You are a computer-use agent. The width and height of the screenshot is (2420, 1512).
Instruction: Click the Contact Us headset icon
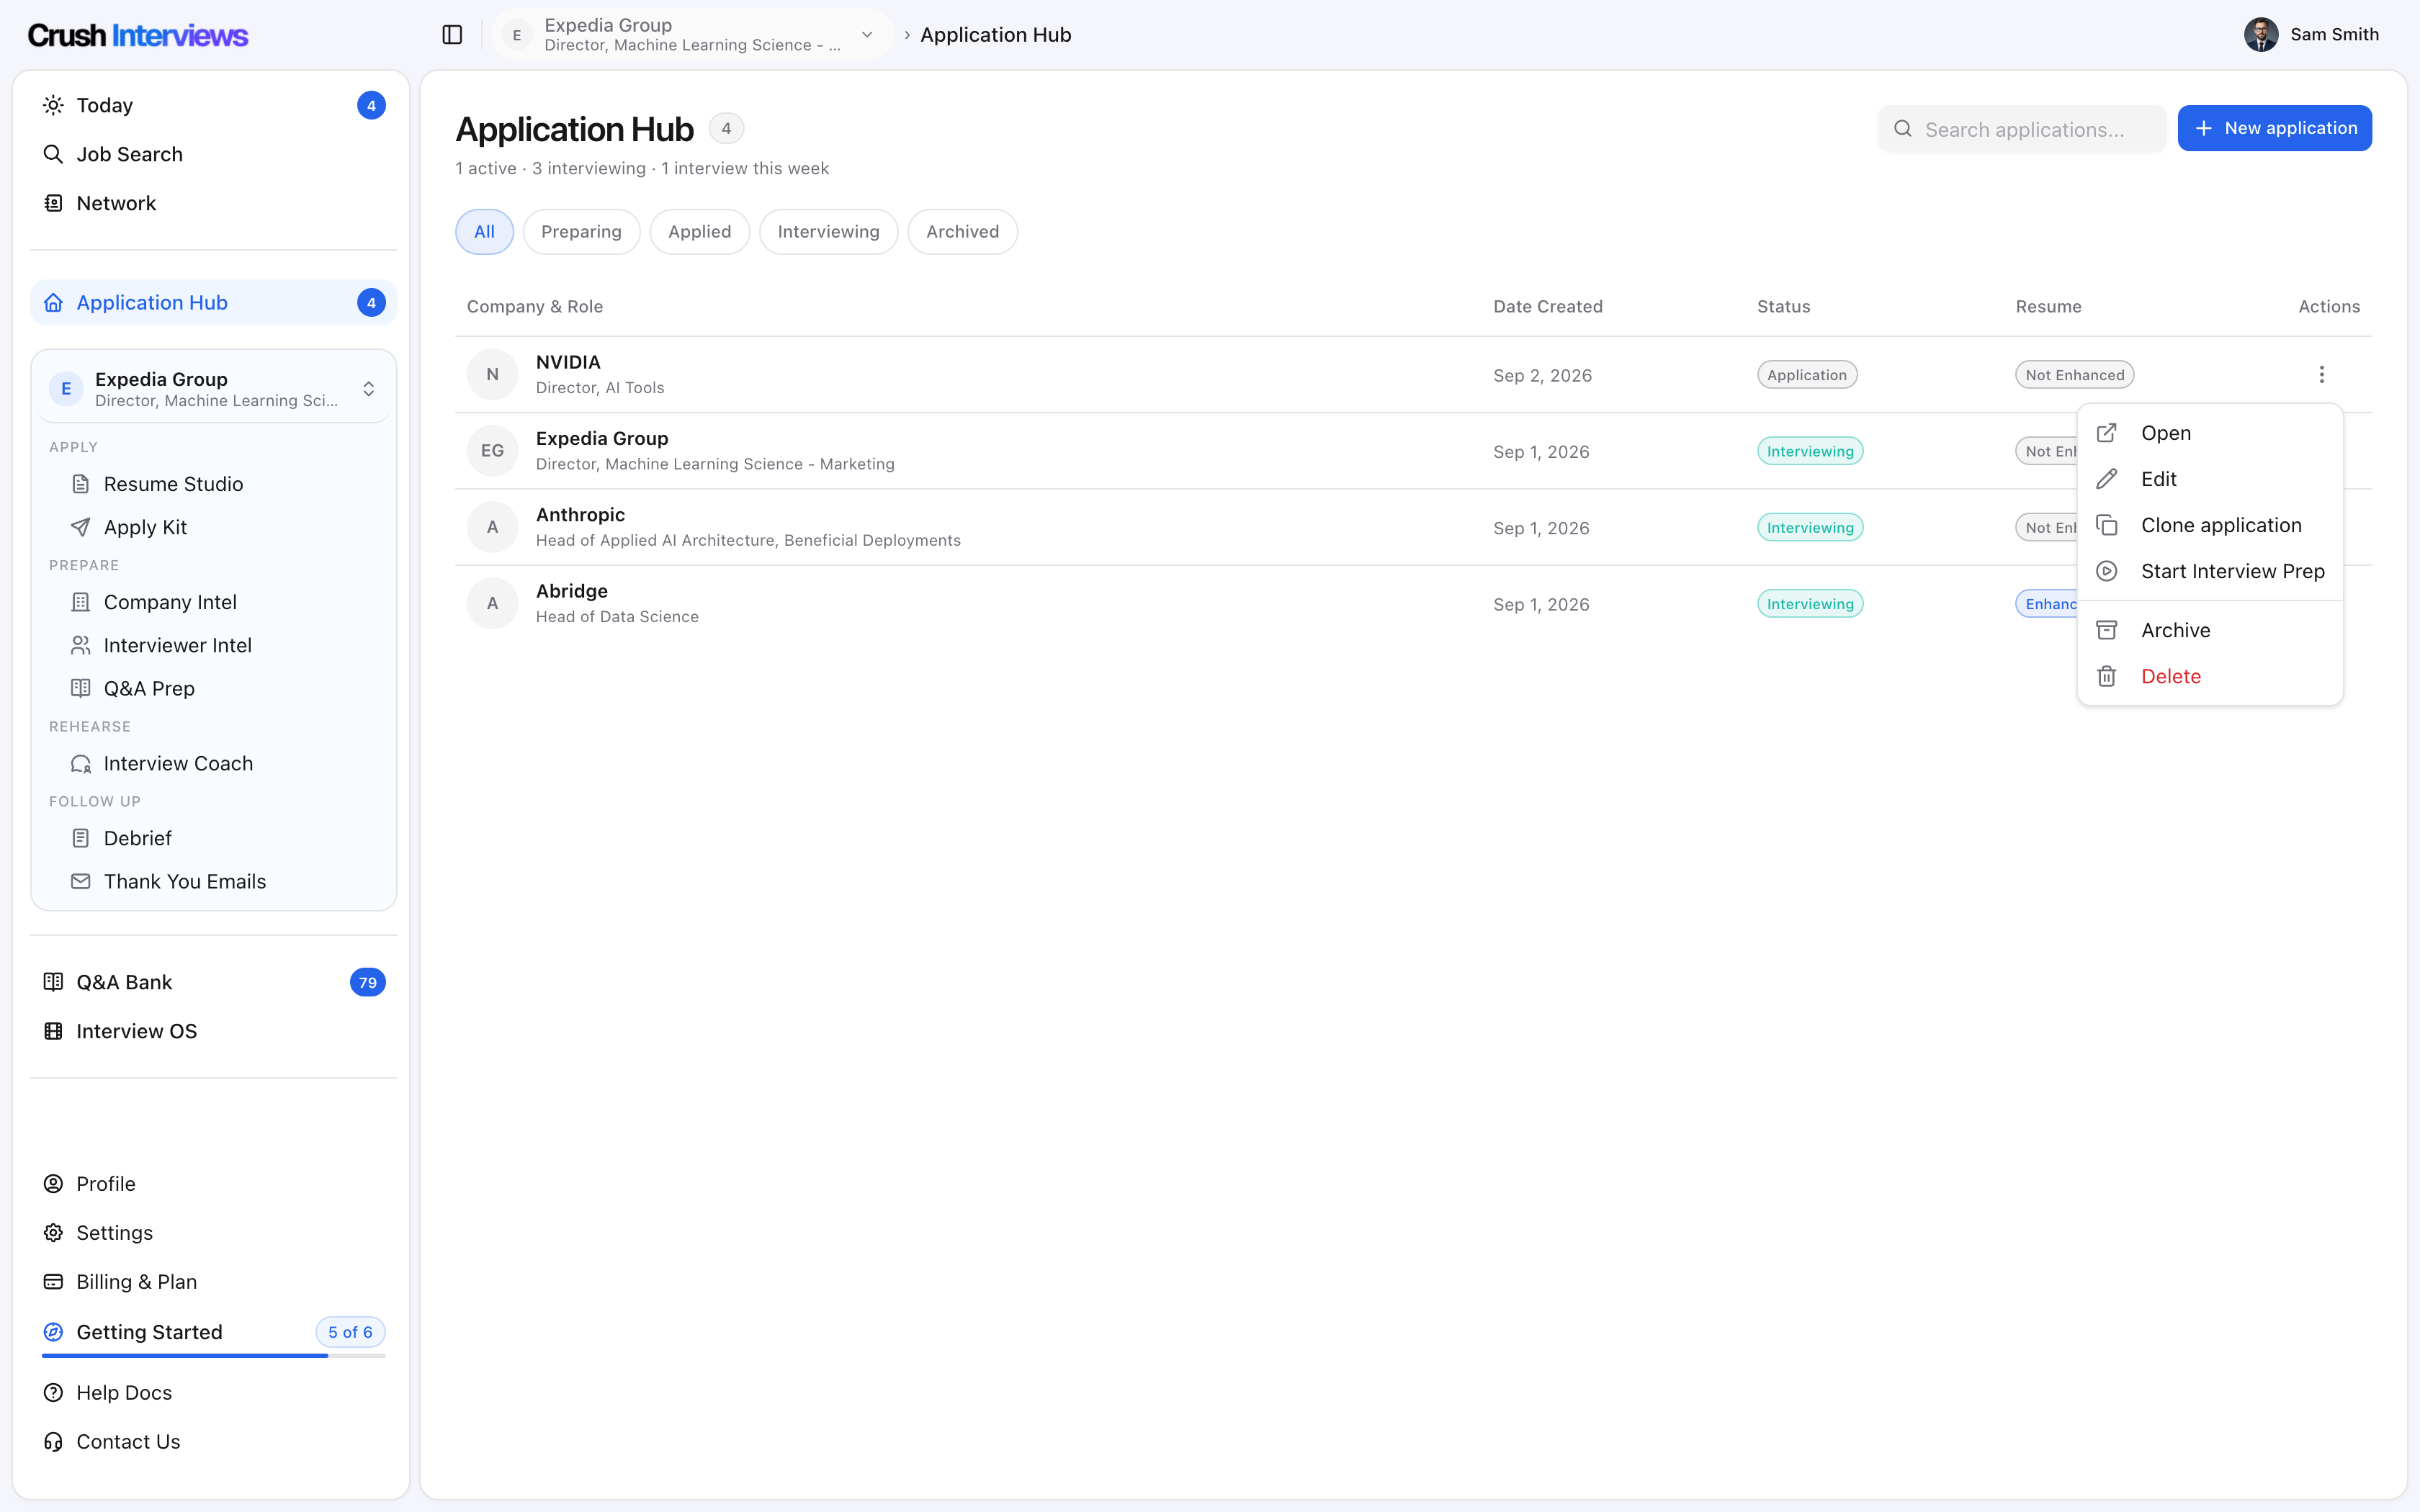[x=53, y=1442]
